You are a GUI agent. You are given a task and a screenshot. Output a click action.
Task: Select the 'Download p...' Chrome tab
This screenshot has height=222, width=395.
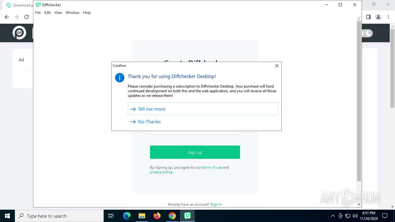[x=20, y=5]
